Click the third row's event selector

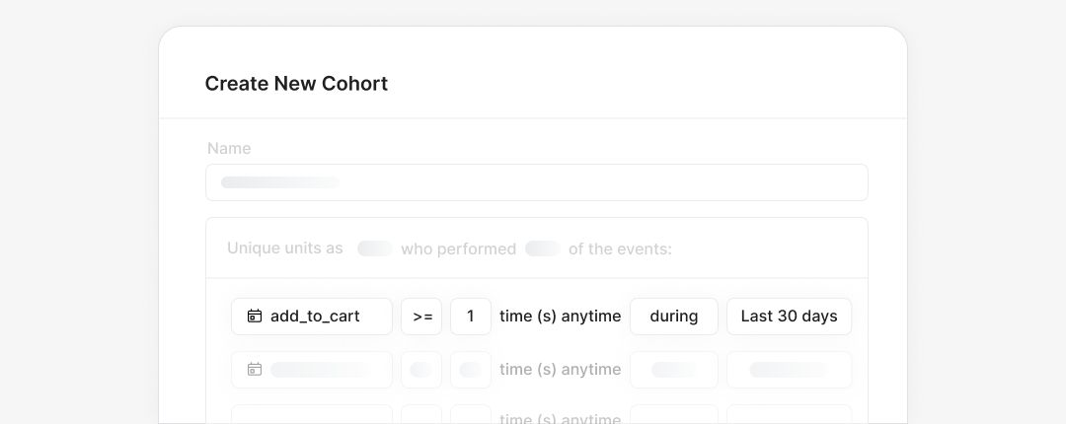pyautogui.click(x=312, y=415)
